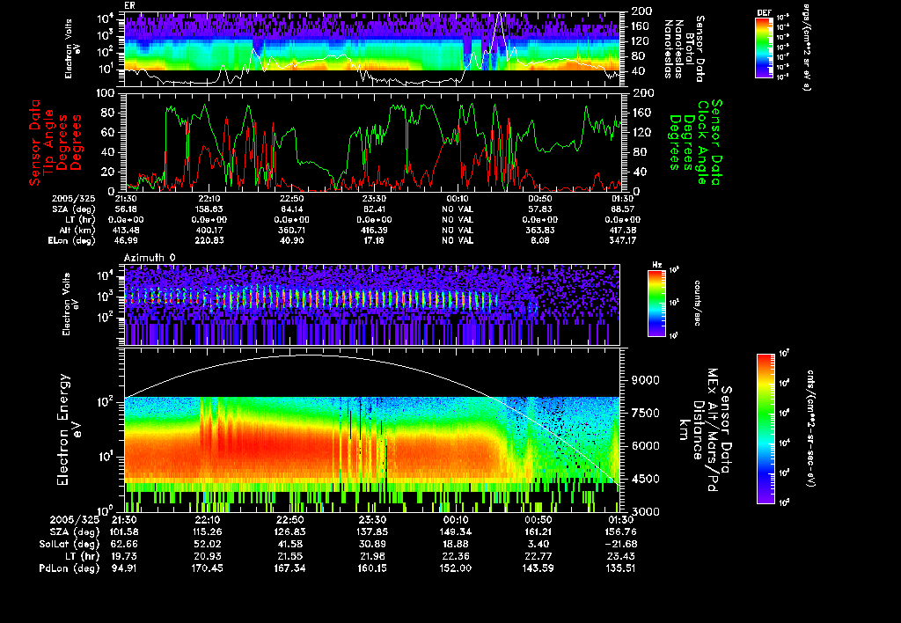This screenshot has width=901, height=623.
Task: Click SZA value 126.83
Action: point(290,532)
